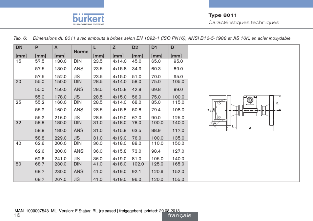Click the 'Norme' column header

(81, 52)
